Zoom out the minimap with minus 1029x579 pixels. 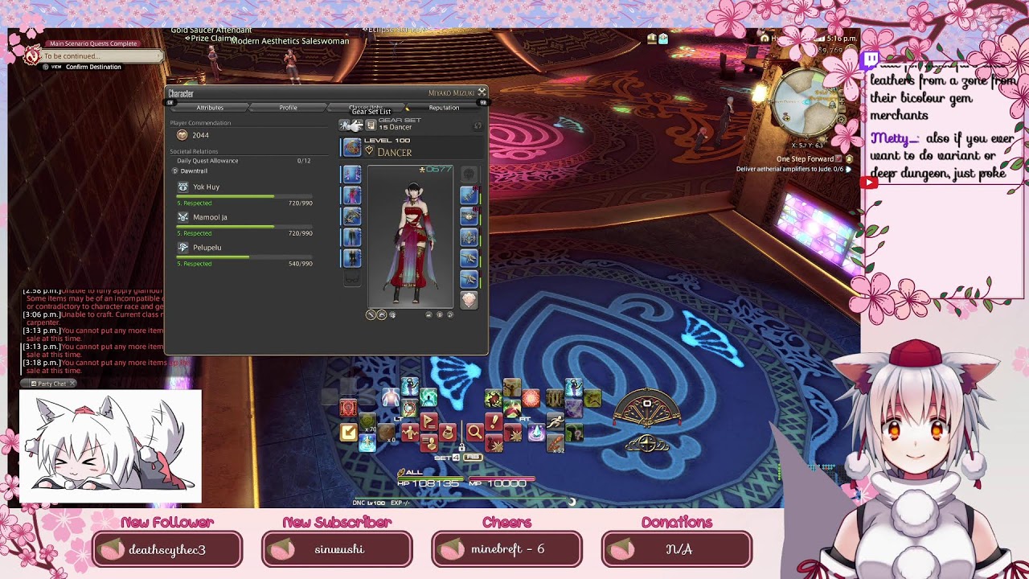pos(842,109)
